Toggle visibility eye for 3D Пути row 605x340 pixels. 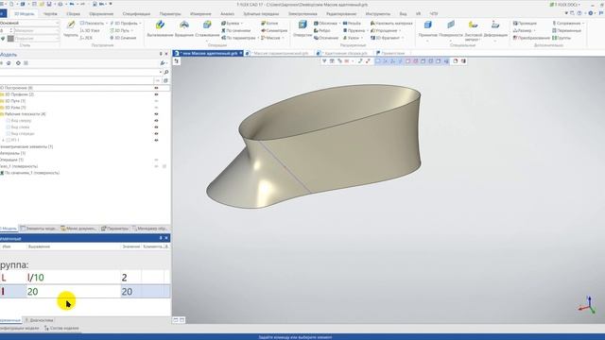coord(156,101)
